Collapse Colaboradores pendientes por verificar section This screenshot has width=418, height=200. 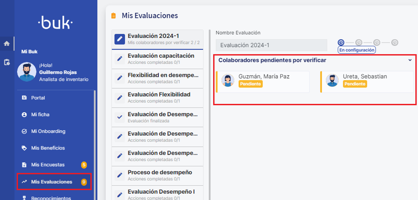(410, 60)
